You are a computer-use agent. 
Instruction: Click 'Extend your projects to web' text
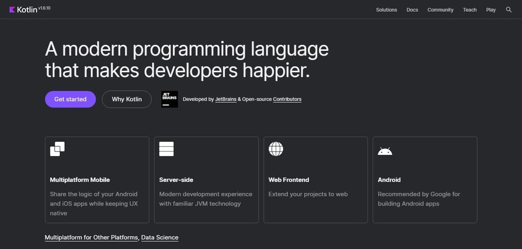pyautogui.click(x=308, y=194)
